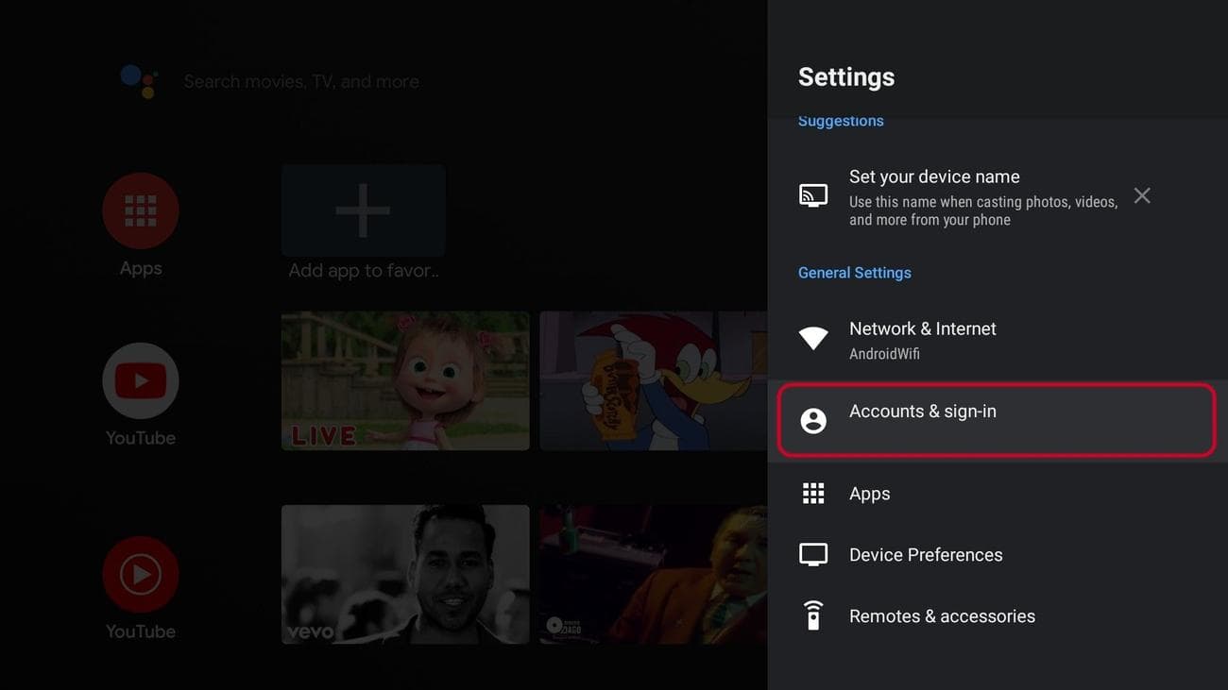Click the Add app to favorites tile
Screen dimensions: 1228x690
pos(363,210)
